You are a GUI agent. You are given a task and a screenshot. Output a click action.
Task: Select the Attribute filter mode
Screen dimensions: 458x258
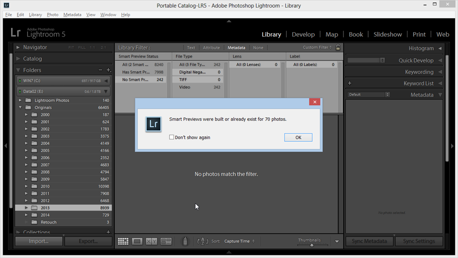point(211,47)
